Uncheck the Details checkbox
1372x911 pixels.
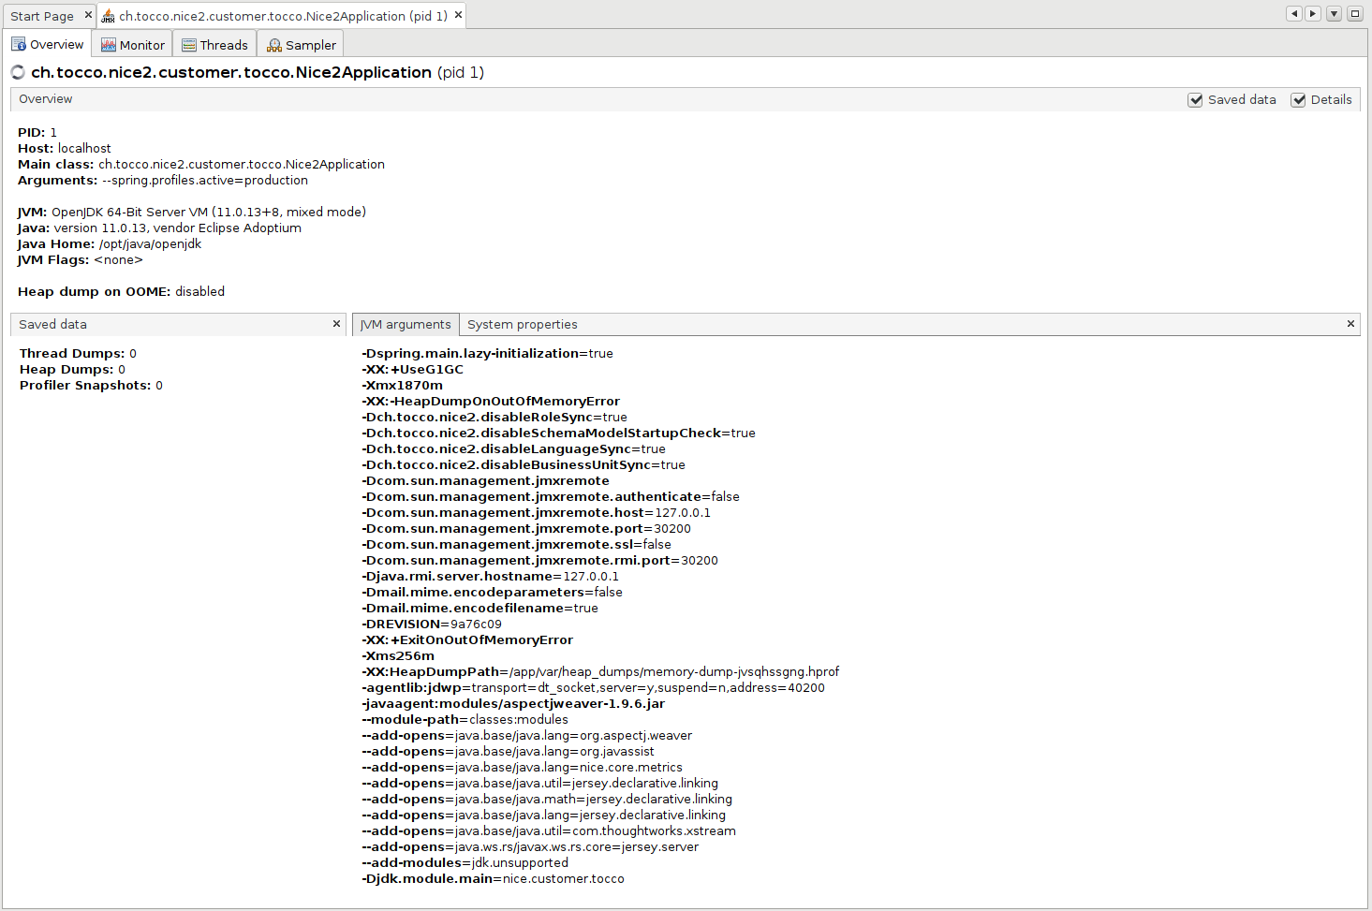point(1298,100)
